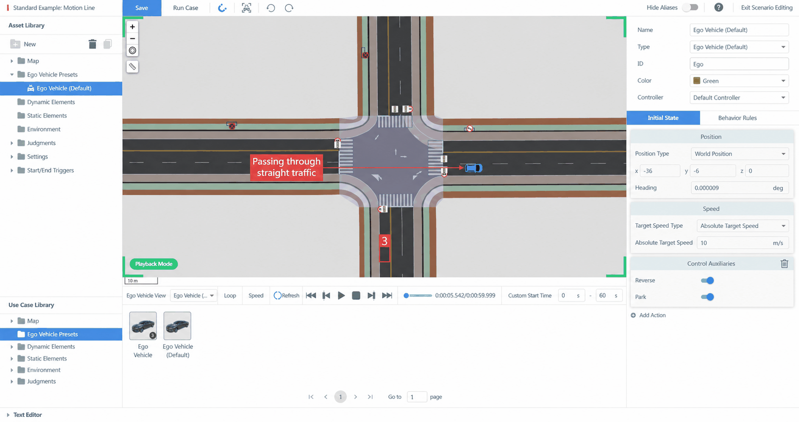Viewport: 799px width, 422px height.
Task: Select the Ego Vehicle (Default) thumbnail
Action: point(177,326)
